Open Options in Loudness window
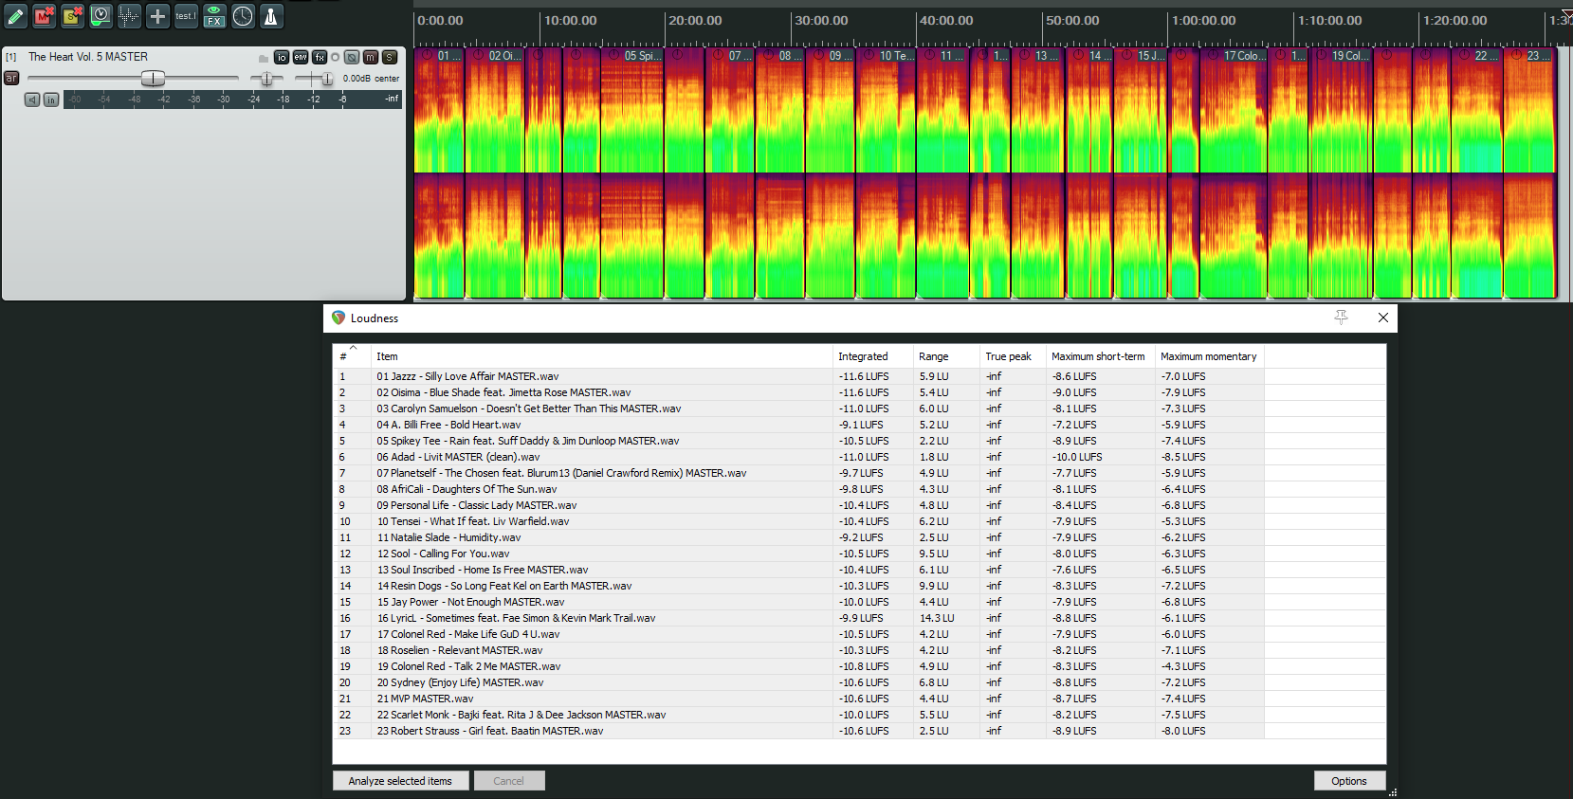The width and height of the screenshot is (1573, 799). [1348, 781]
